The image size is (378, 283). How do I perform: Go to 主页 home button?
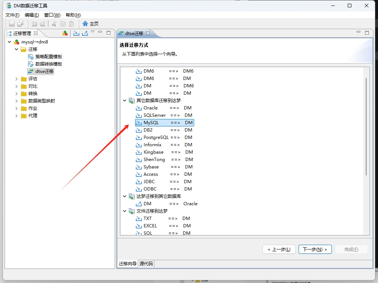click(90, 24)
